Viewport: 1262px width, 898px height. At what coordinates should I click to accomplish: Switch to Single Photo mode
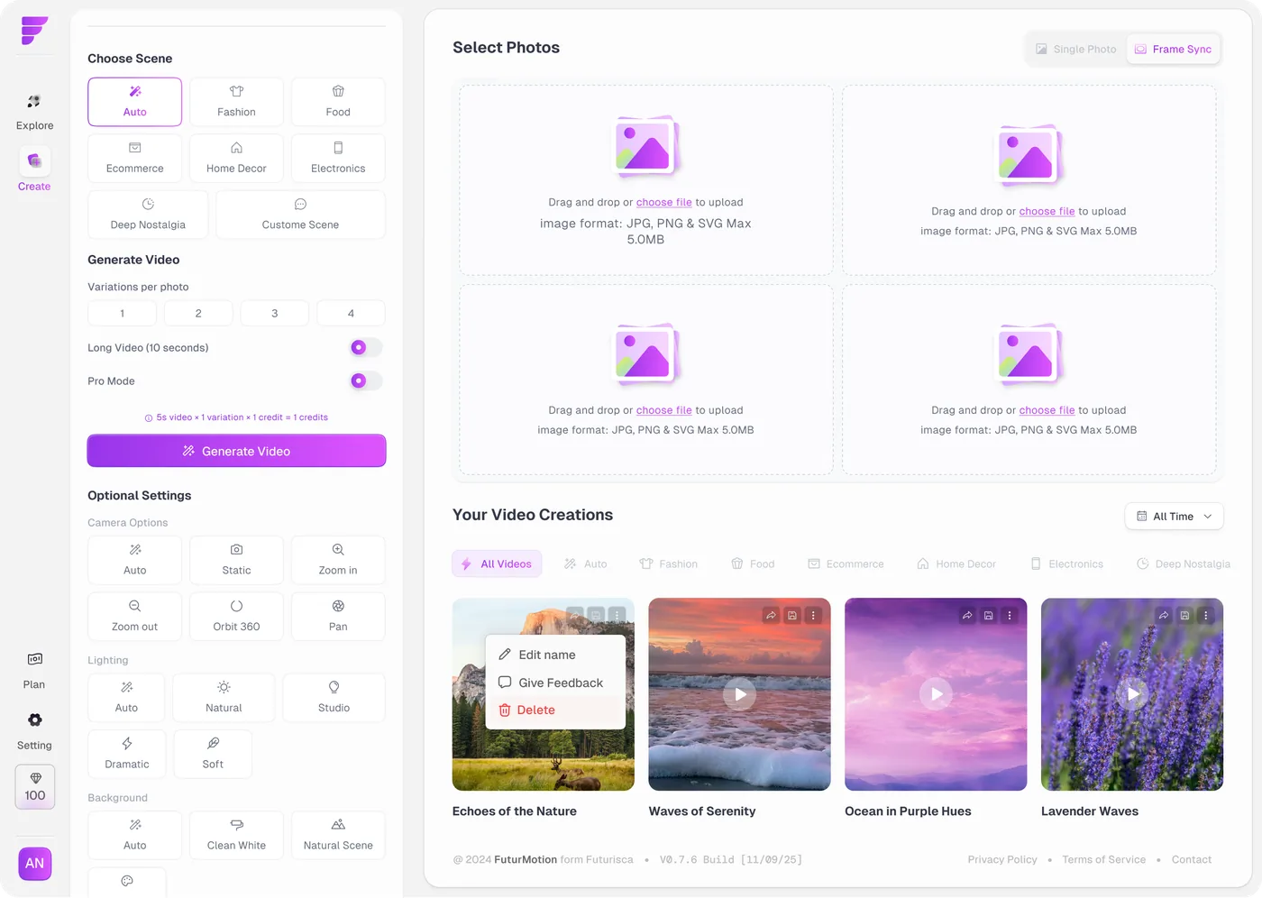[x=1076, y=49]
